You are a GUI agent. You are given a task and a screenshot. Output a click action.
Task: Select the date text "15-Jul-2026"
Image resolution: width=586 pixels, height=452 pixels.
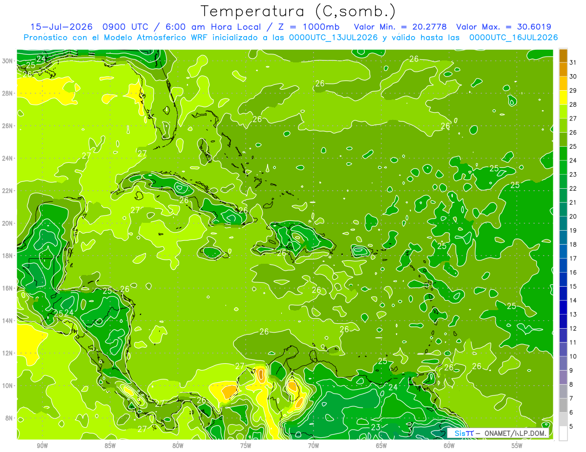click(62, 27)
